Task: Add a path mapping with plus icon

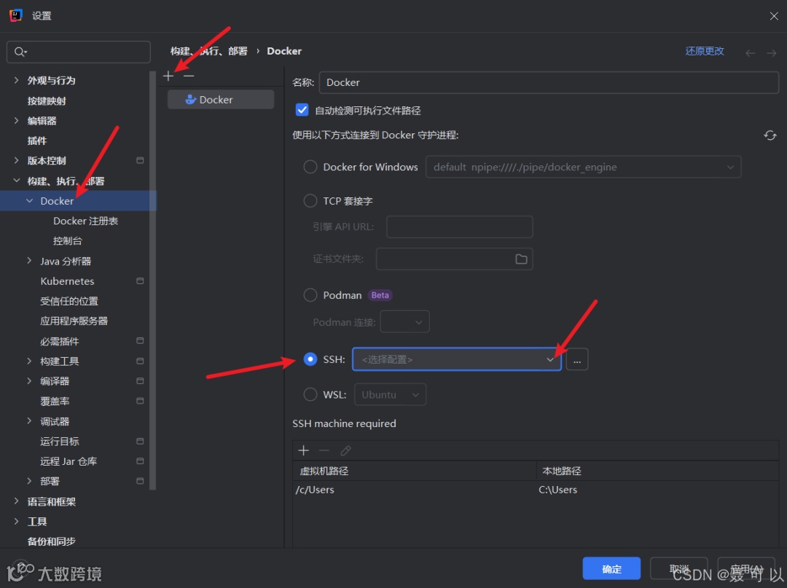Action: (304, 450)
